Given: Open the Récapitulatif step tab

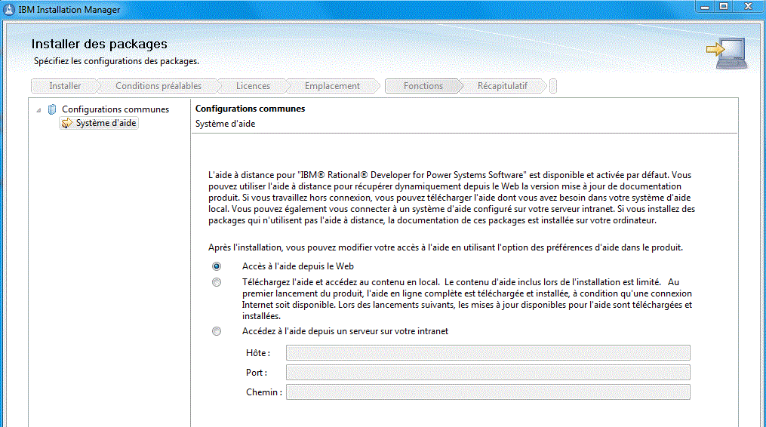Looking at the screenshot, I should point(502,86).
